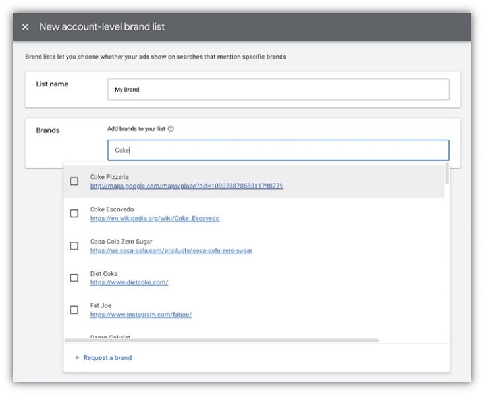Click the Brands section label

(x=47, y=130)
